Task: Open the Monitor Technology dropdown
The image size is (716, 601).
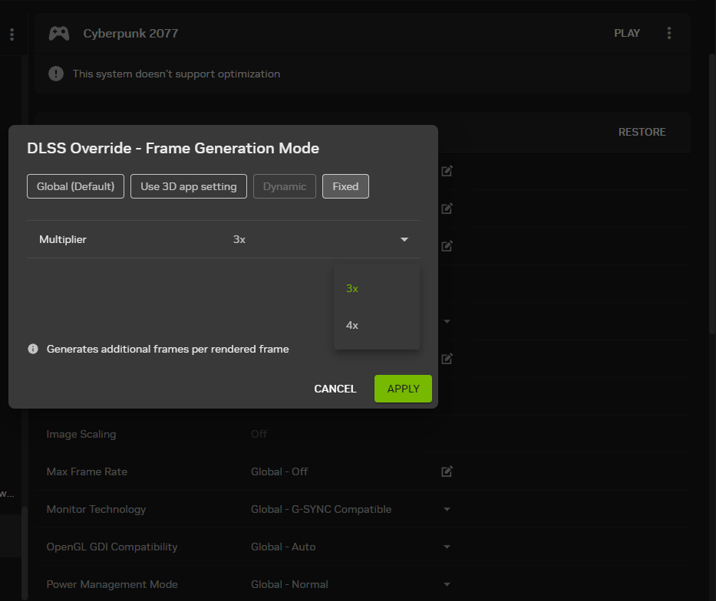Action: tap(447, 509)
